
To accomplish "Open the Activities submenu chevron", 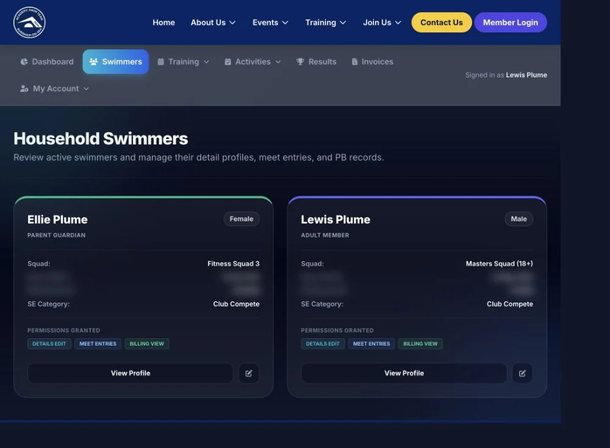I will pyautogui.click(x=278, y=62).
